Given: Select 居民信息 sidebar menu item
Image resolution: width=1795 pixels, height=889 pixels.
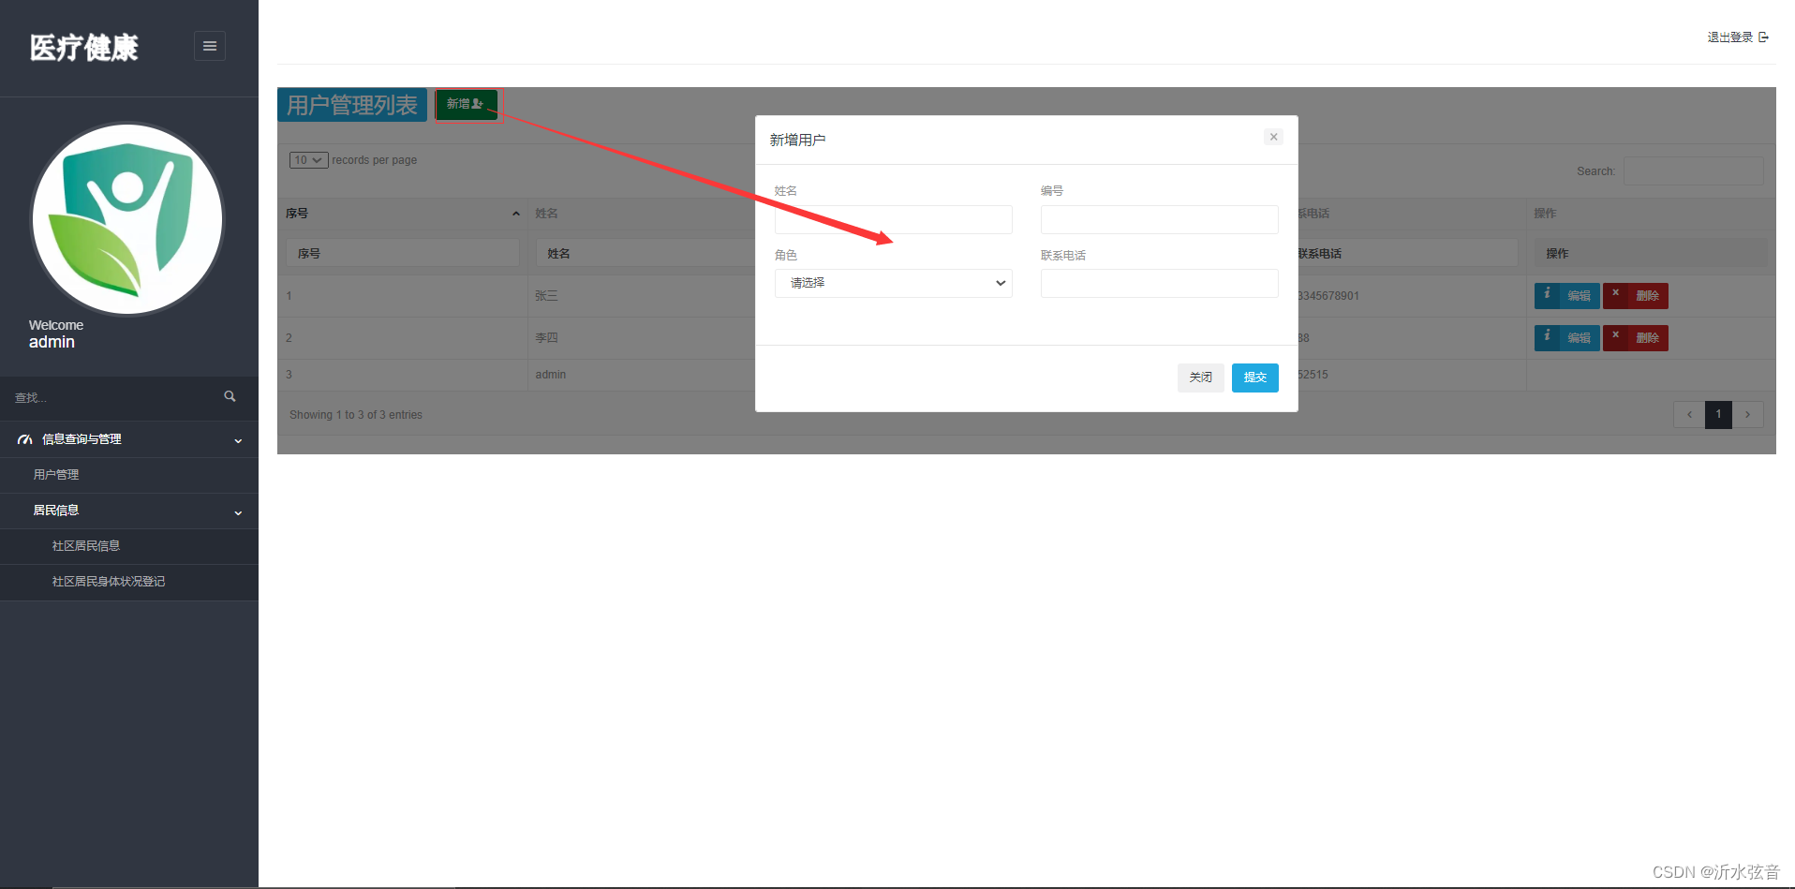Looking at the screenshot, I should 56,511.
